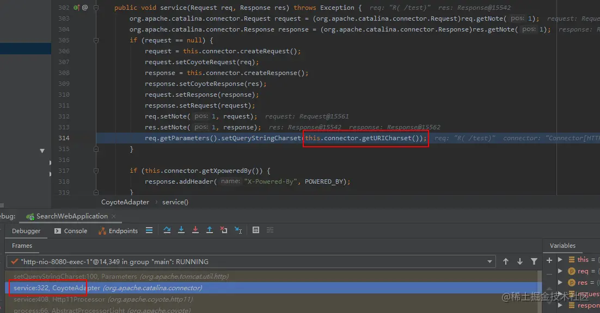Click the Run to Cursor icon

(x=238, y=230)
